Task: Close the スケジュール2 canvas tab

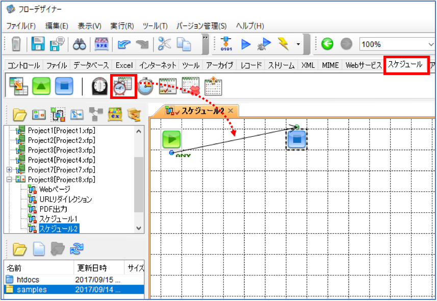Action: [230, 111]
